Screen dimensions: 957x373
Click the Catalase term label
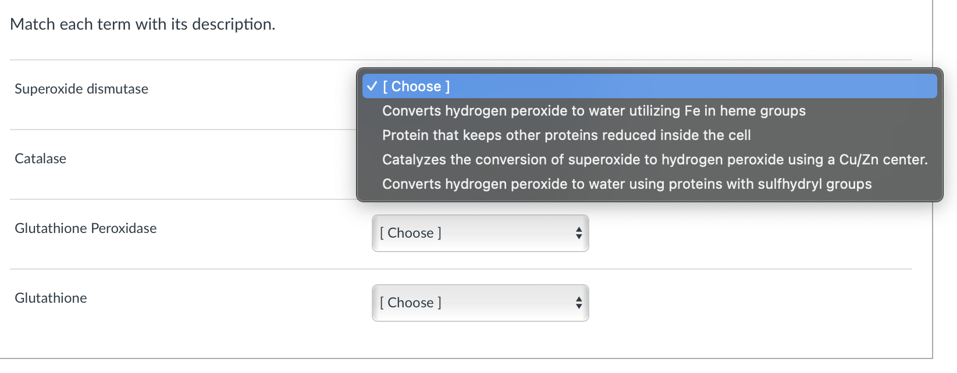pyautogui.click(x=40, y=158)
